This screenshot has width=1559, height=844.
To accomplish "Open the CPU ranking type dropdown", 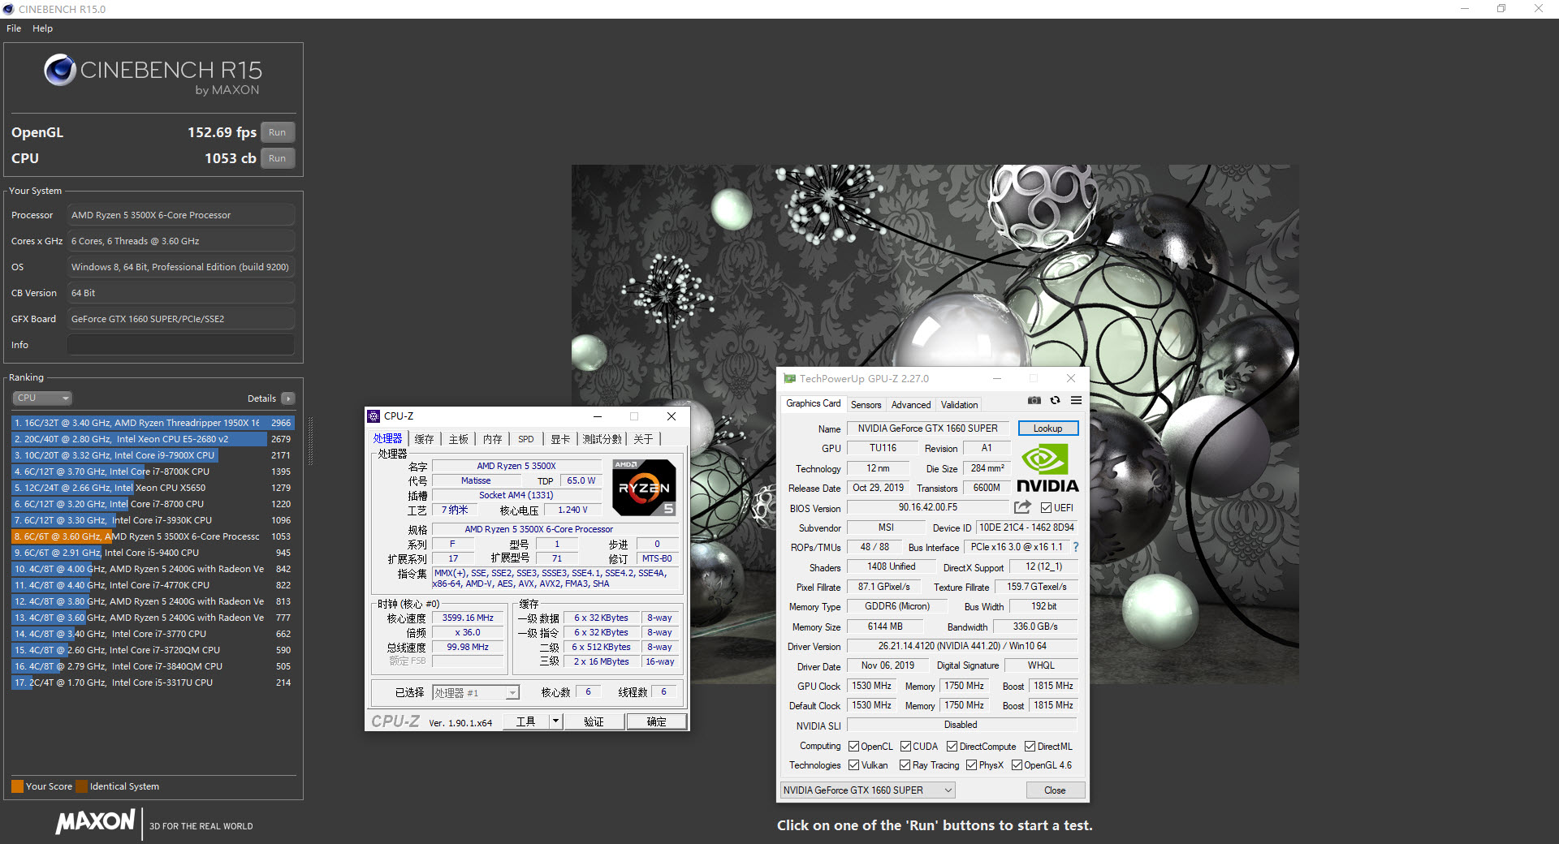I will tap(42, 398).
